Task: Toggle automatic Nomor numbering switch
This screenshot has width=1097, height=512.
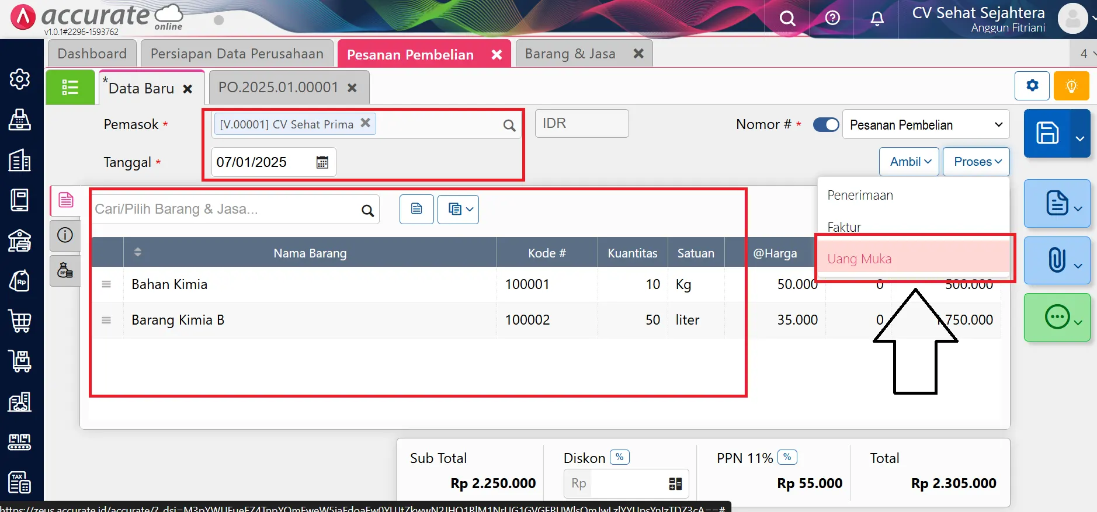Action: coord(826,125)
